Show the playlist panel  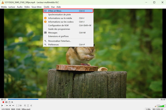click(x=25, y=106)
